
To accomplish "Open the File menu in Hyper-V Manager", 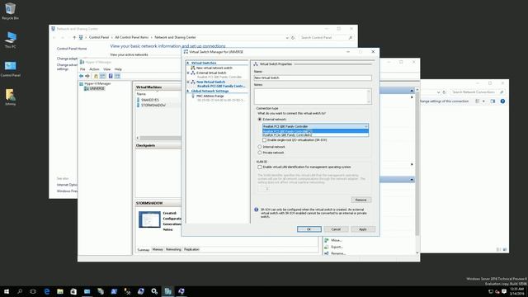I will 82,69.
